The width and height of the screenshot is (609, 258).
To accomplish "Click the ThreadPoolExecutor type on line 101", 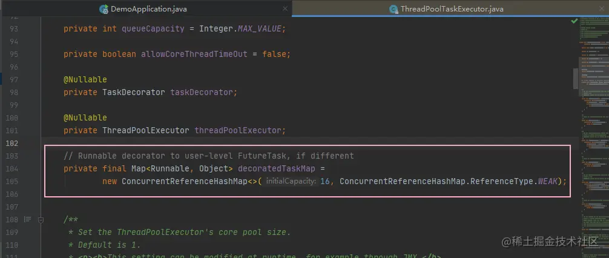I will click(x=146, y=131).
